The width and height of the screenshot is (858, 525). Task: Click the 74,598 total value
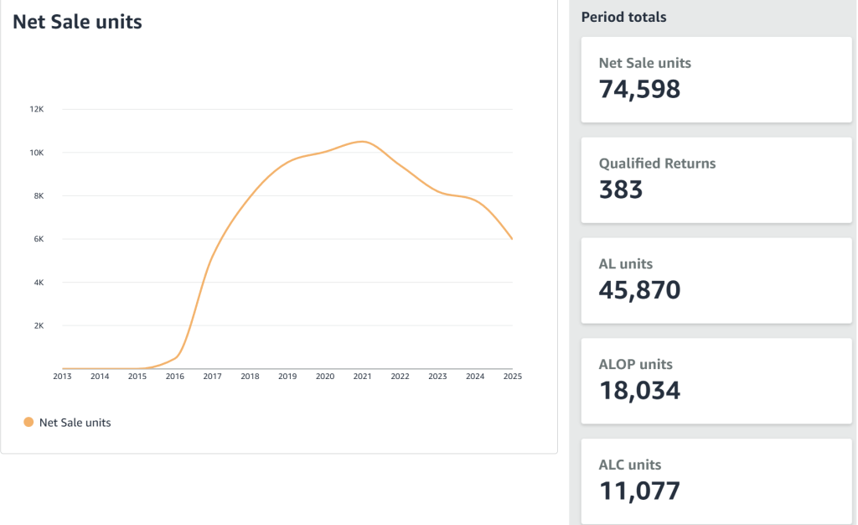[x=639, y=89]
